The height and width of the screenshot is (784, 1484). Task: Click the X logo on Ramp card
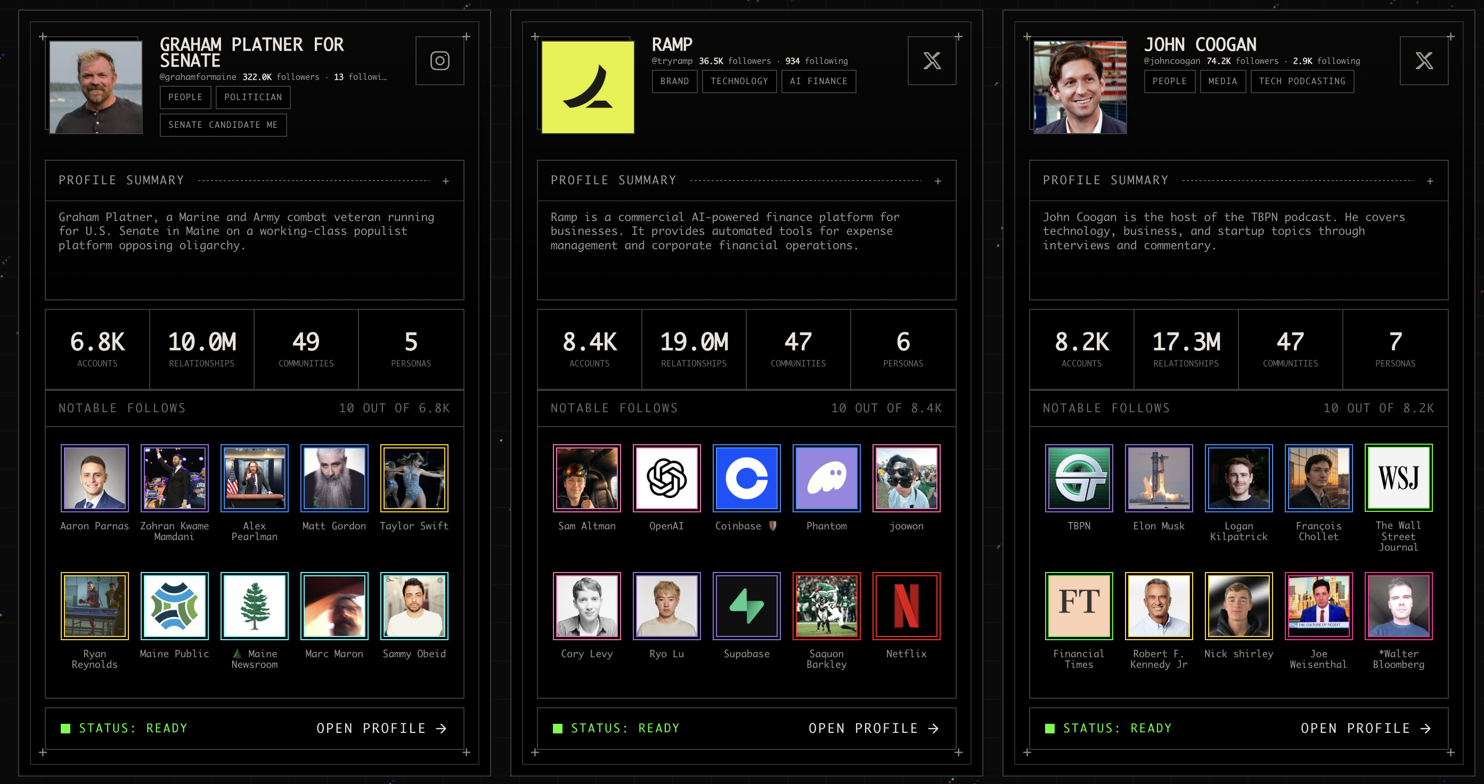click(932, 61)
